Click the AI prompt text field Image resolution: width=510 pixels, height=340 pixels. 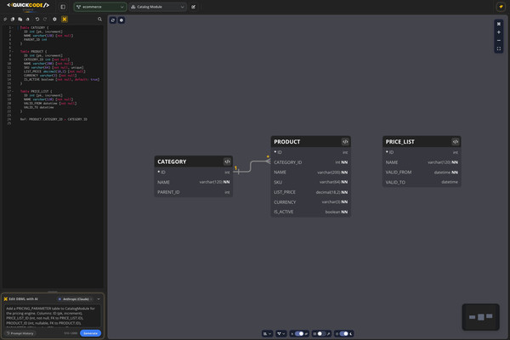pos(53,316)
